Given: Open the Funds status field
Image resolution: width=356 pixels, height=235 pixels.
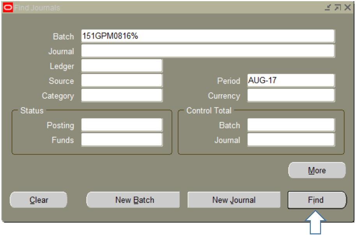Looking at the screenshot, I should pyautogui.click(x=122, y=140).
